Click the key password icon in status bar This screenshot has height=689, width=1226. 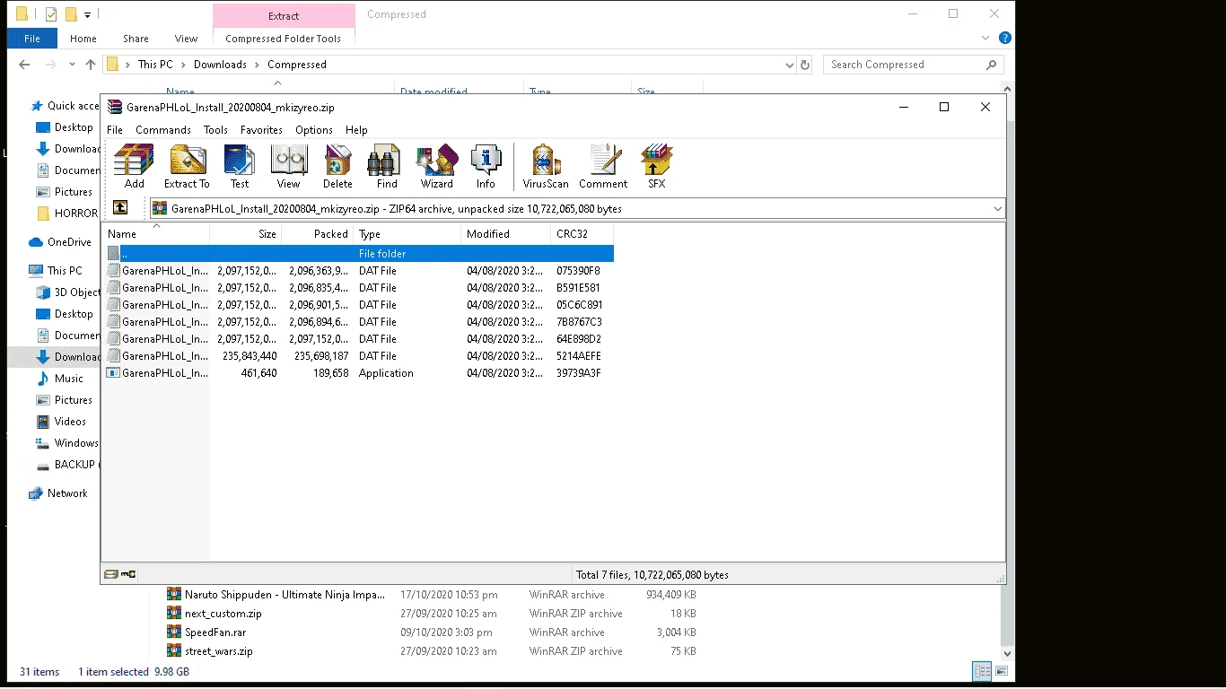tap(128, 574)
